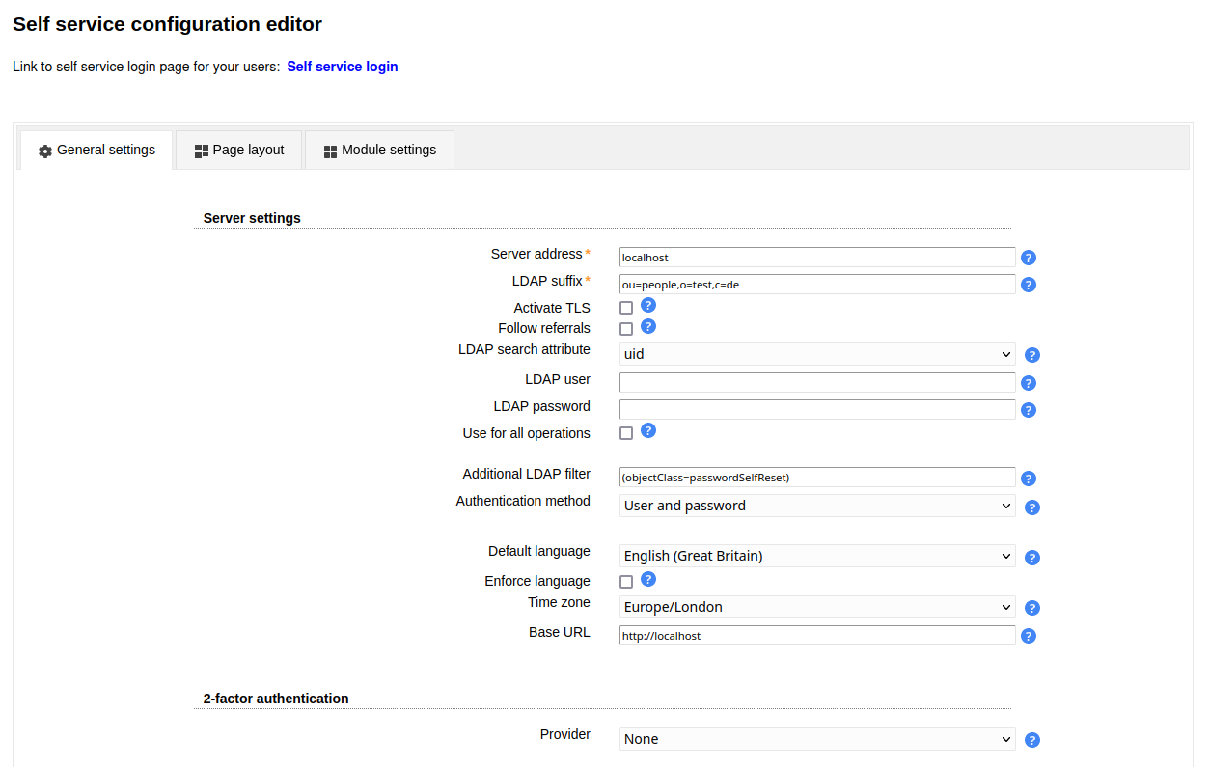Click help icon next to Server address
Screen dimensions: 1210x767
click(x=1029, y=258)
